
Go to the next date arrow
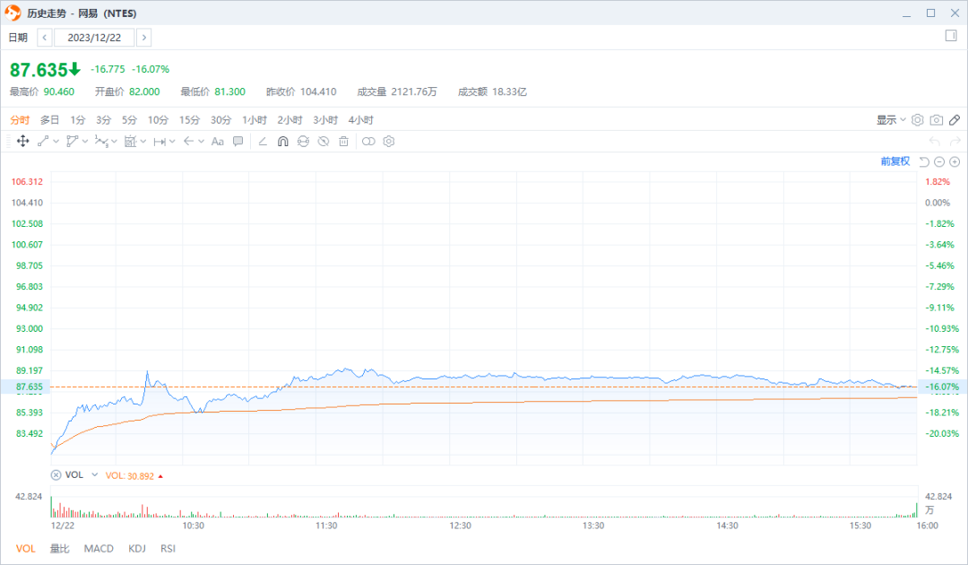coord(143,38)
